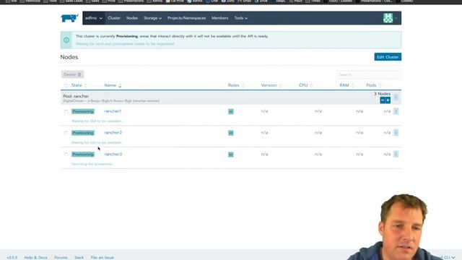
Task: Sort nodes by Roles column
Action: [236, 85]
